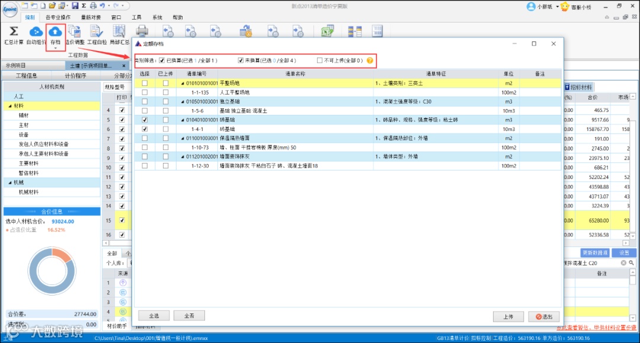
Task: Toggle the 已换算 filter checkbox
Action: pos(162,60)
